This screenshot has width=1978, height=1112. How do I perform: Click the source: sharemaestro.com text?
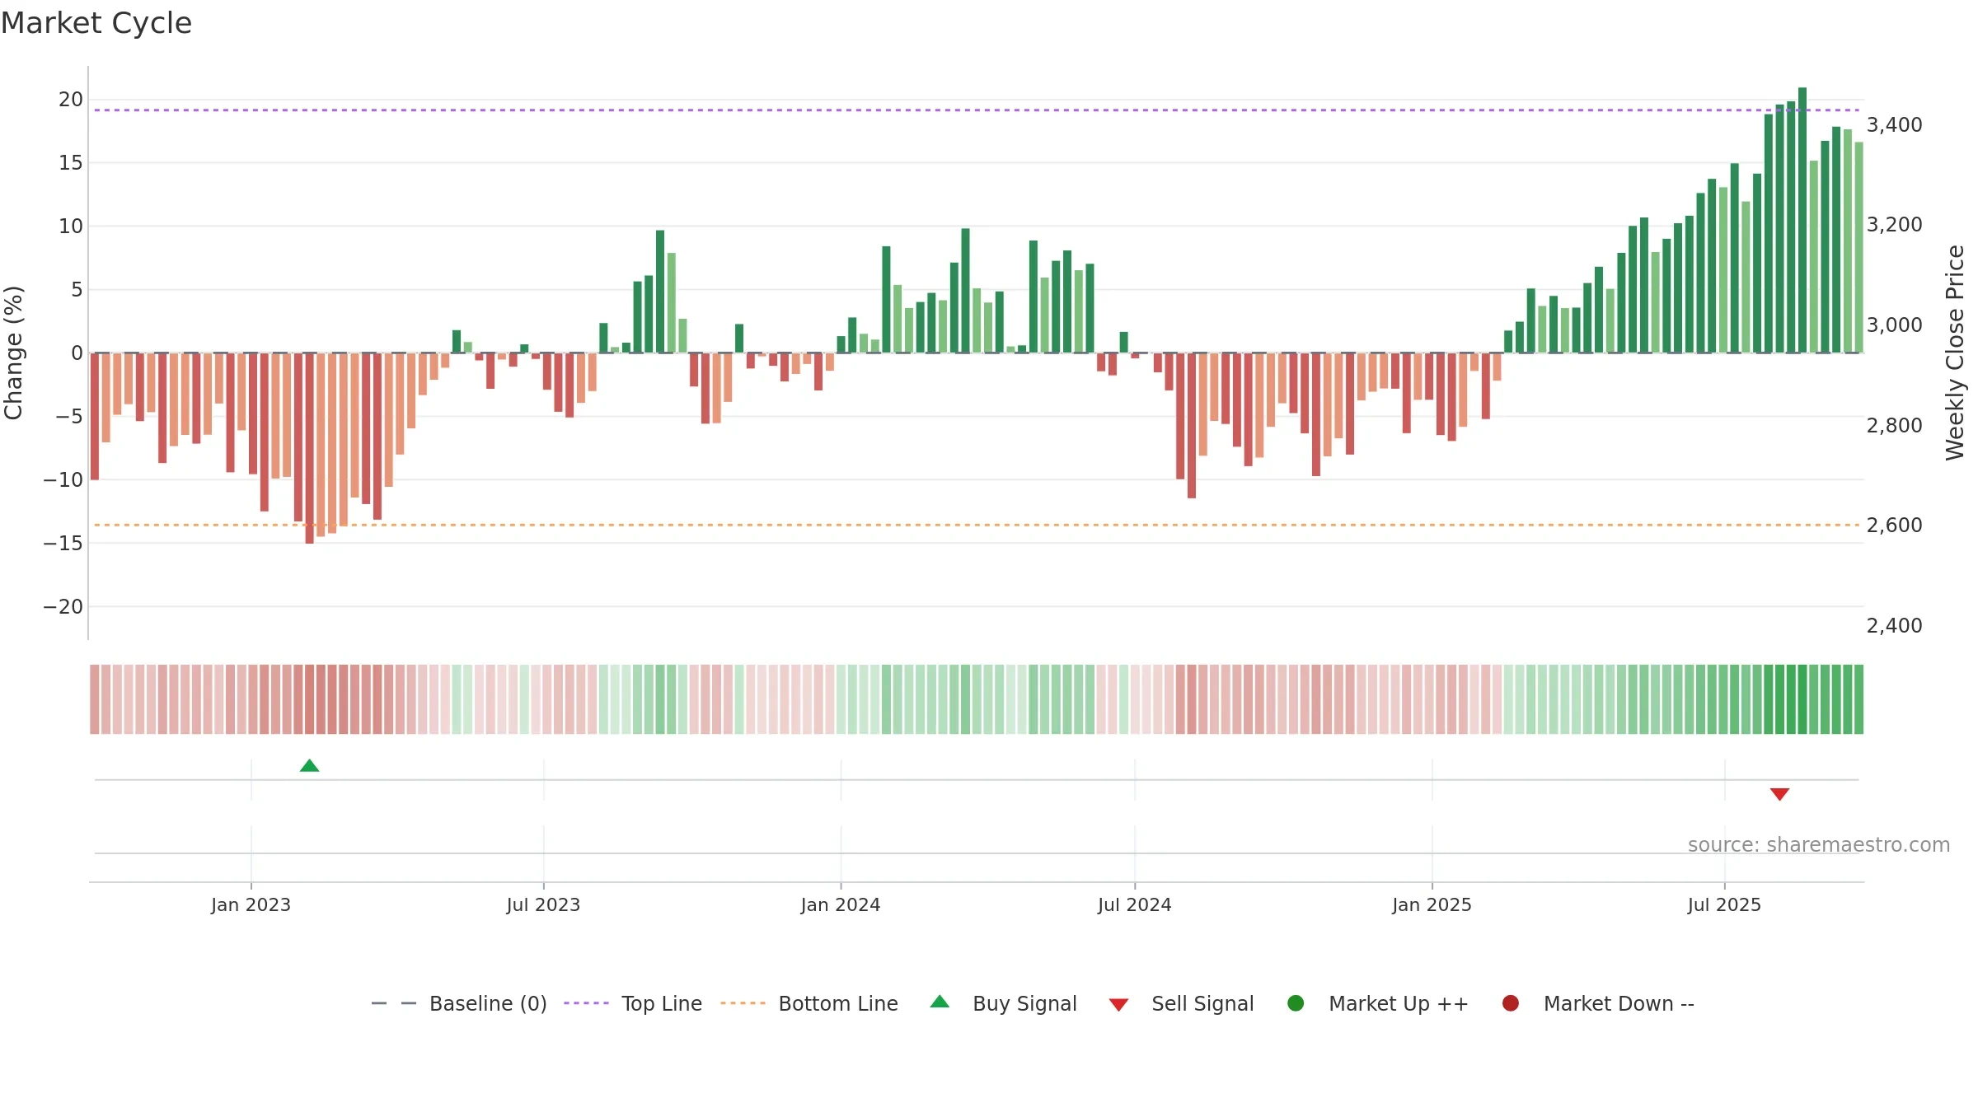point(1819,845)
